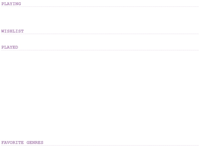Click the divider below FAVORITE GENRES
Screen dimensions: 200x150
(100, 145)
